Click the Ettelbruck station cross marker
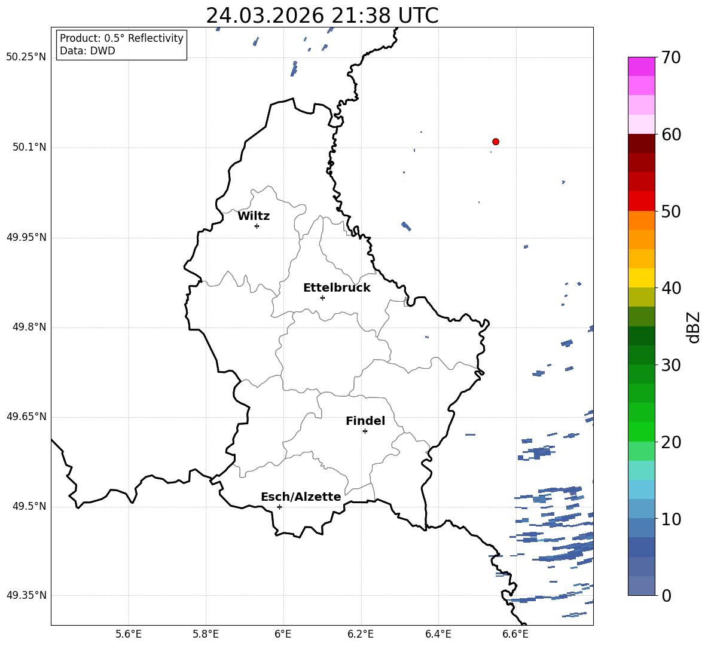This screenshot has height=646, width=708. pyautogui.click(x=322, y=298)
